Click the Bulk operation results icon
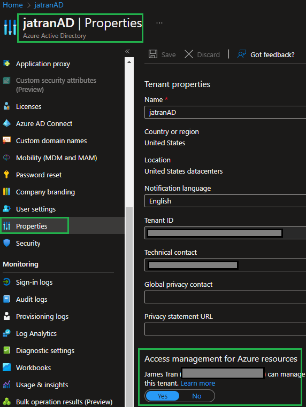 pos(6,402)
